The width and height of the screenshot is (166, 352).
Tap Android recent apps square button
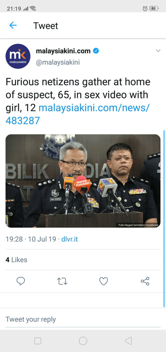(x=38, y=341)
